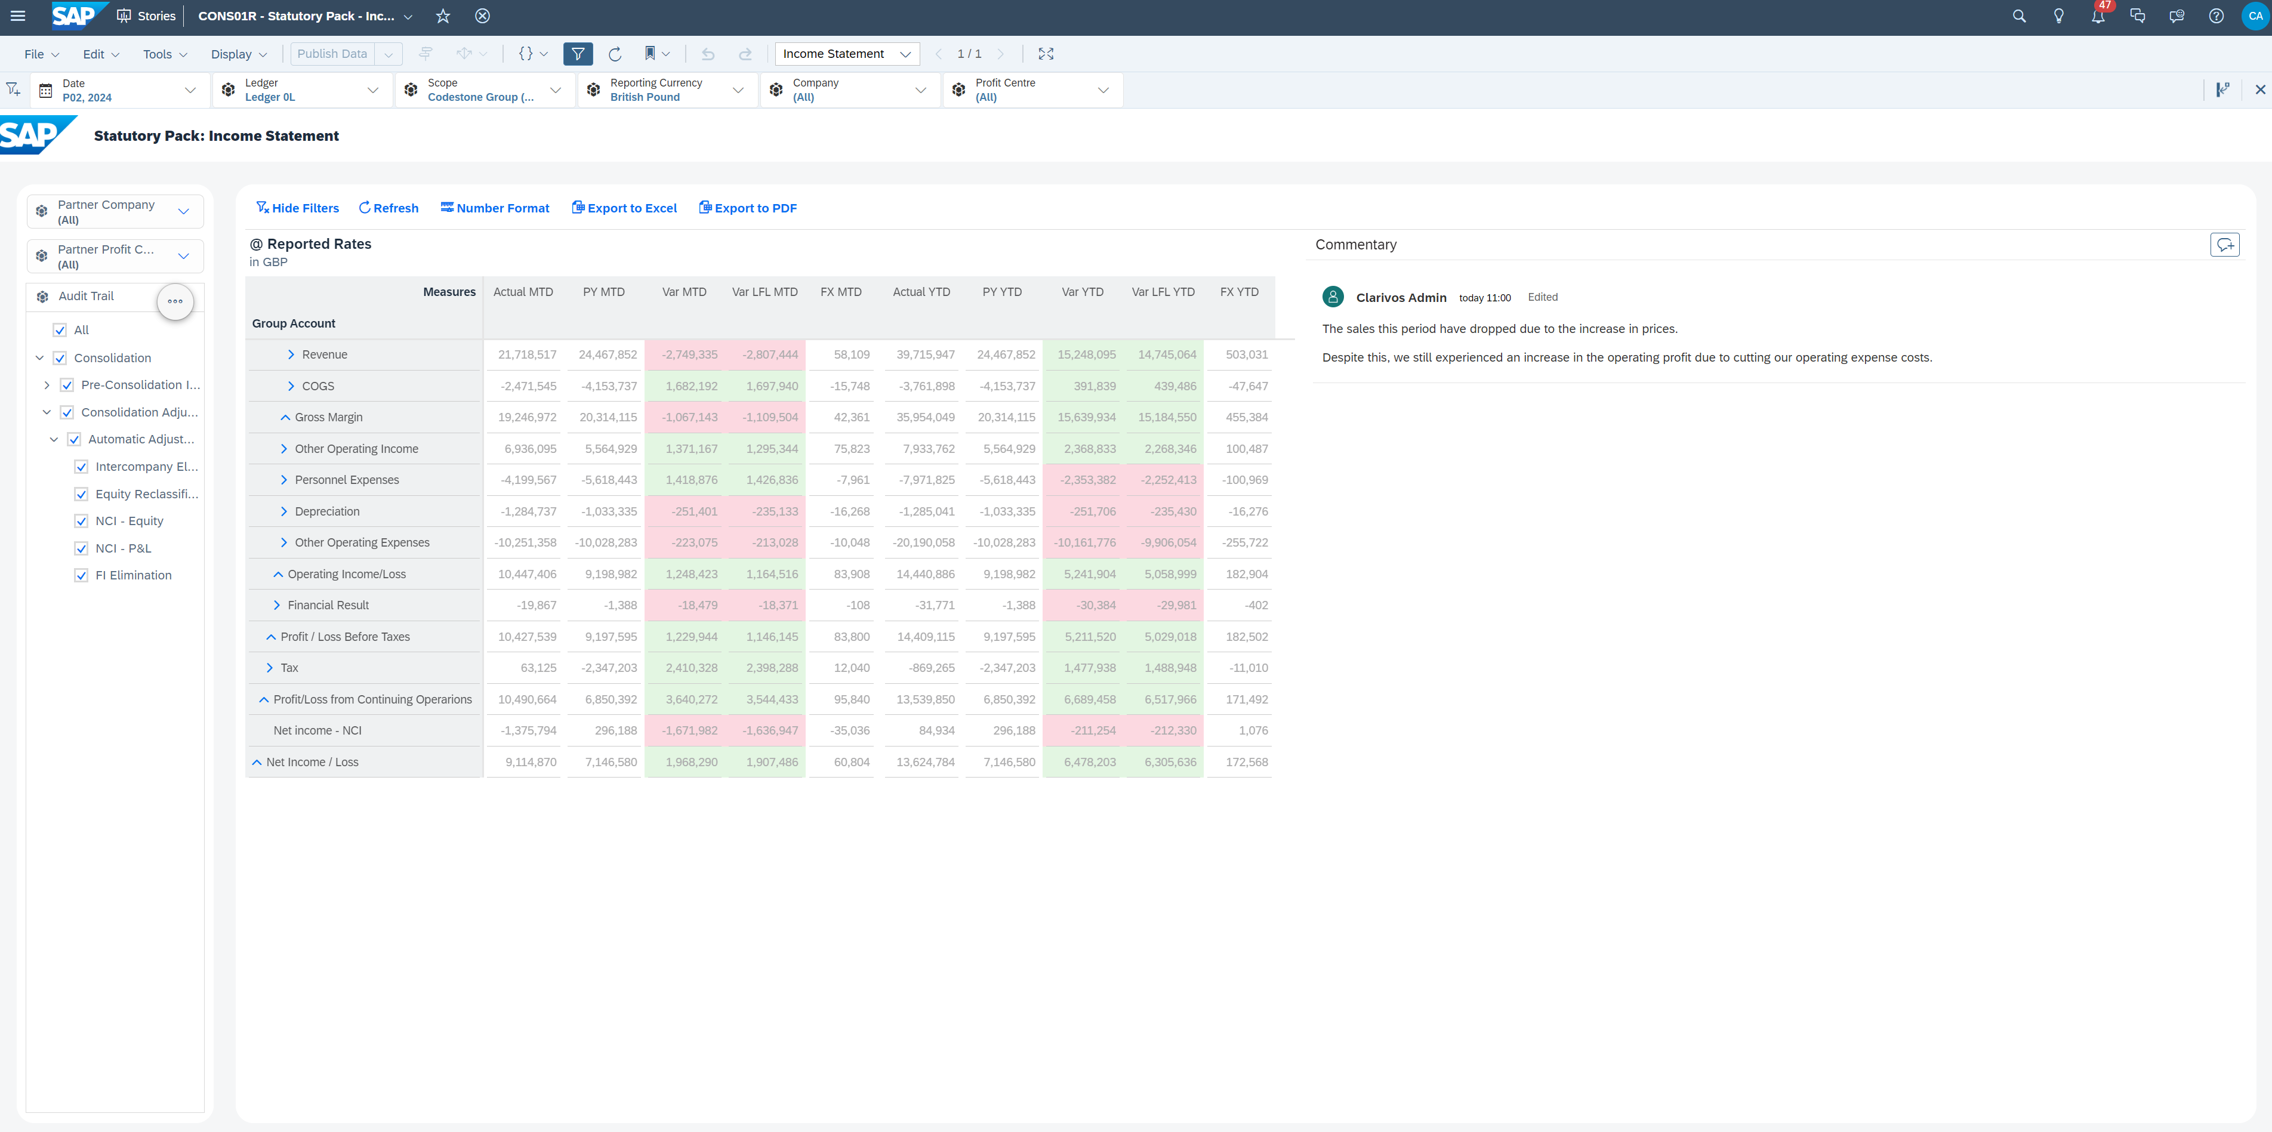Collapse the Gross Margin row
This screenshot has width=2272, height=1132.
coord(285,417)
